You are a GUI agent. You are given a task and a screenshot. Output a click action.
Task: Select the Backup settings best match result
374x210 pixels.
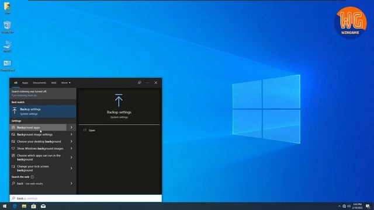tap(43, 111)
